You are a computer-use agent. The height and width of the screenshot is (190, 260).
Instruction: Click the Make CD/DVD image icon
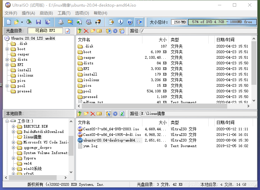tap(61, 22)
